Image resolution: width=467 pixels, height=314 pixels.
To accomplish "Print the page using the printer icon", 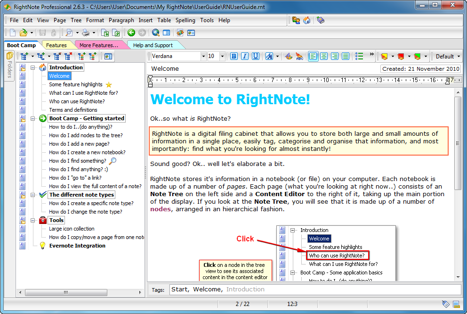I will 86,33.
